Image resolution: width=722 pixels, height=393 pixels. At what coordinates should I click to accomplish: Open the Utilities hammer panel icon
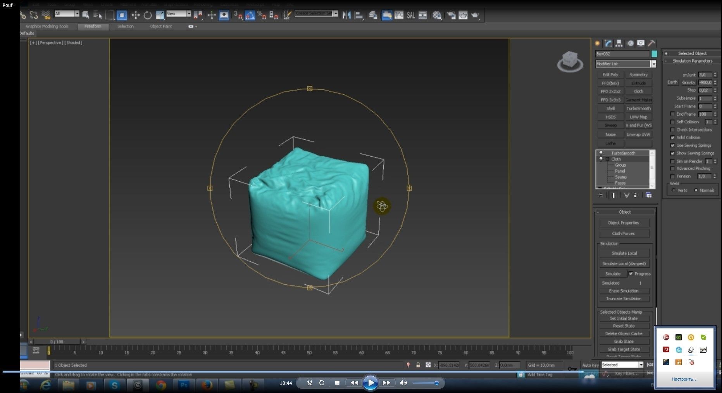click(651, 43)
